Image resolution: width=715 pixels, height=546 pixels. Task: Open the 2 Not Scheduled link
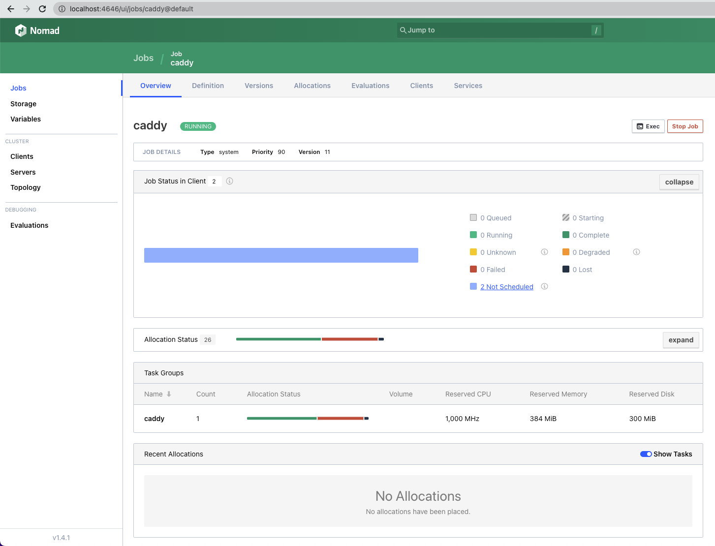tap(507, 287)
